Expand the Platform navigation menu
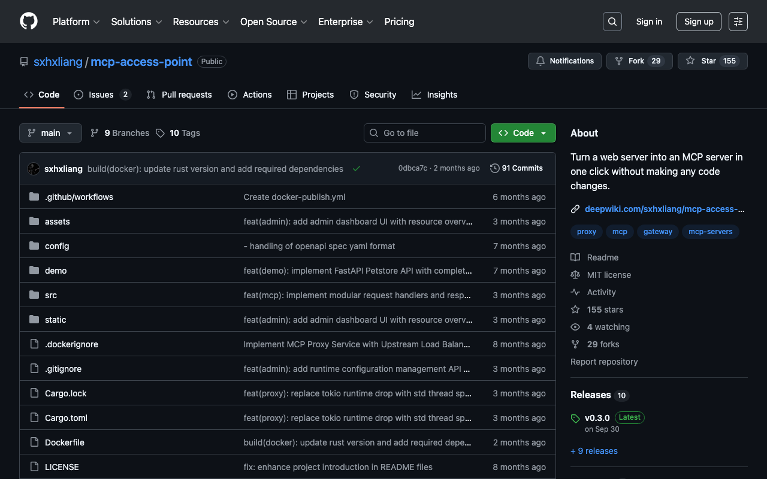This screenshot has height=479, width=767. tap(76, 22)
